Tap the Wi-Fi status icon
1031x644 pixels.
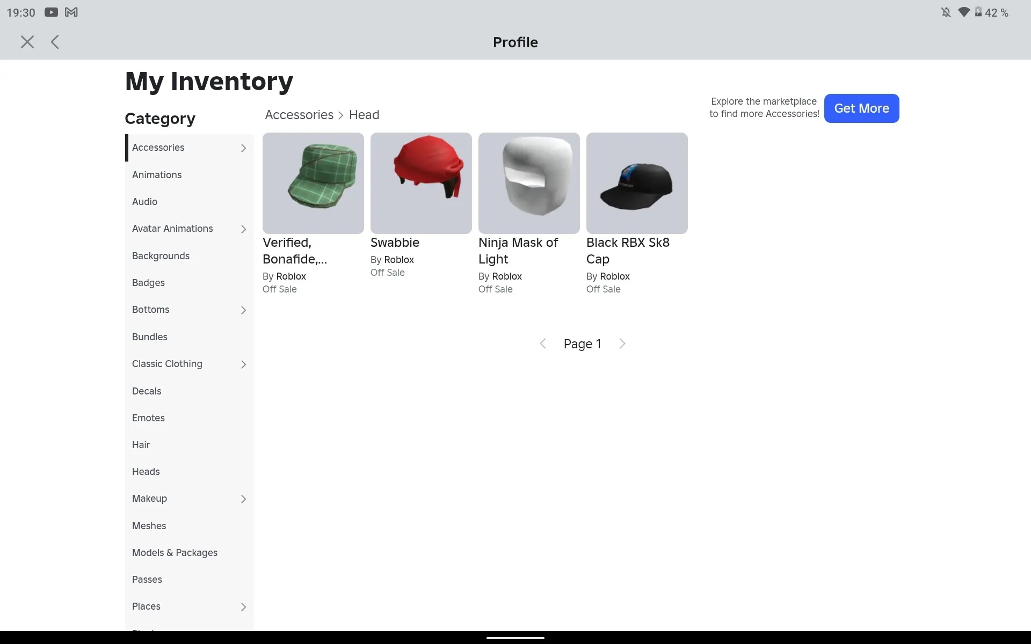pos(964,12)
